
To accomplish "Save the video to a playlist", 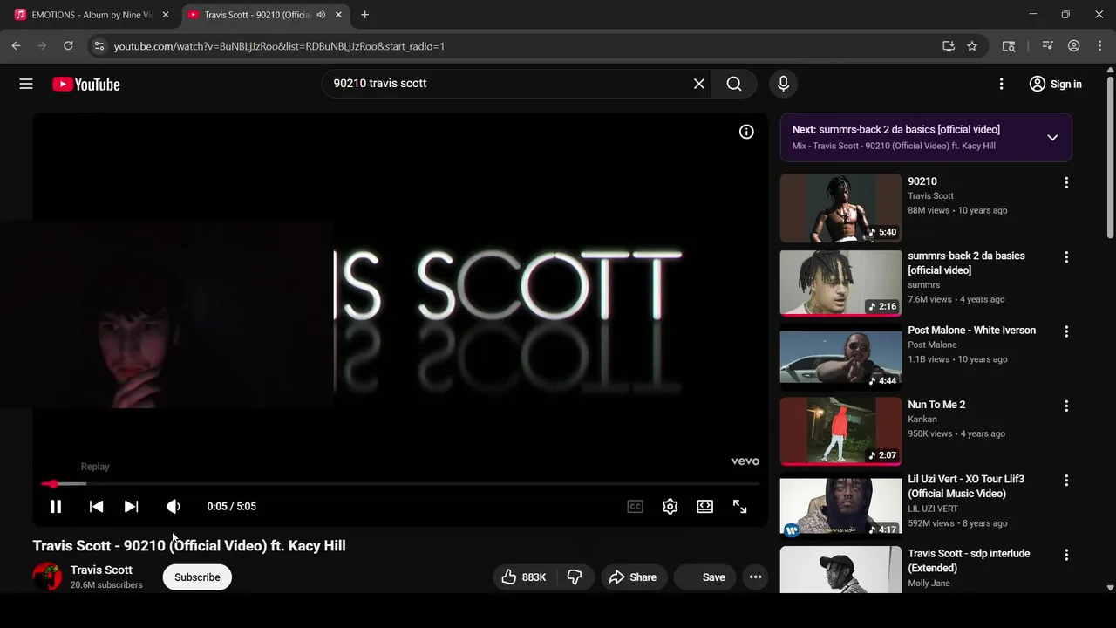I will click(704, 577).
